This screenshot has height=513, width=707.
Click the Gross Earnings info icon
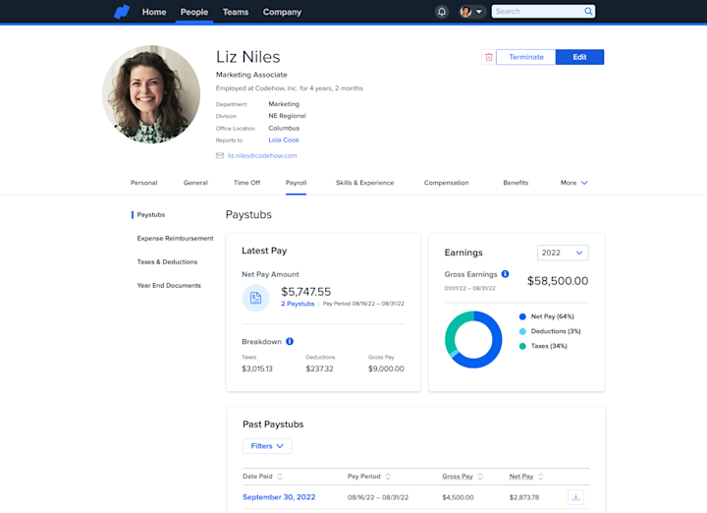point(506,274)
